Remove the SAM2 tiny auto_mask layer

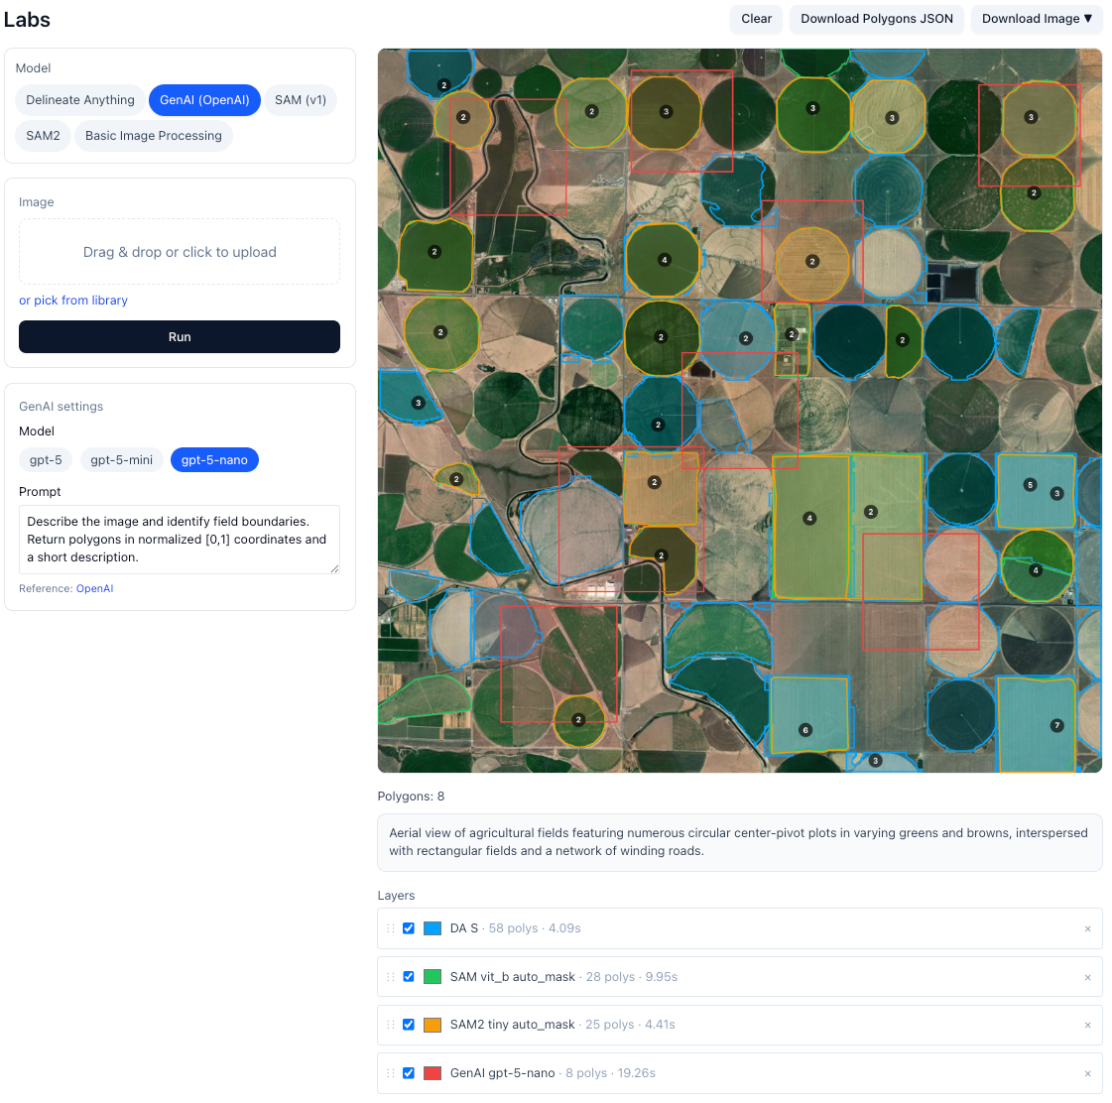[1087, 1026]
